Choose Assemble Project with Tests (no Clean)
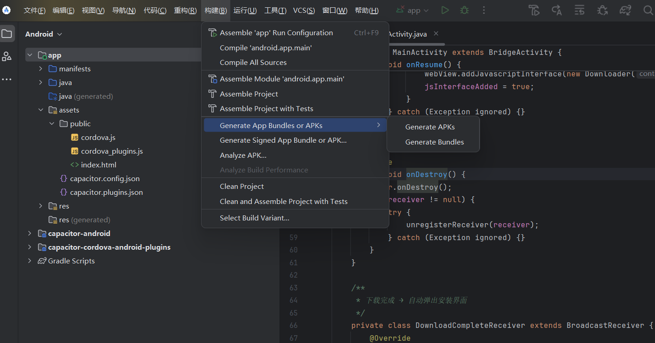 tap(295, 109)
